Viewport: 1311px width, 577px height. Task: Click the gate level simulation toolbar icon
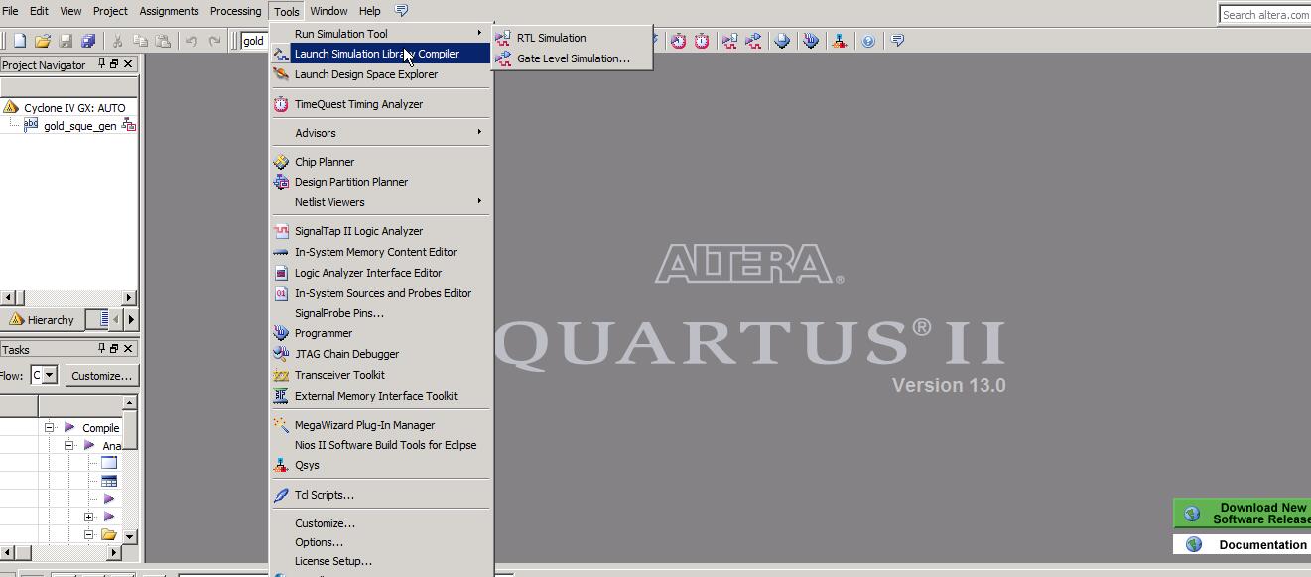[753, 41]
